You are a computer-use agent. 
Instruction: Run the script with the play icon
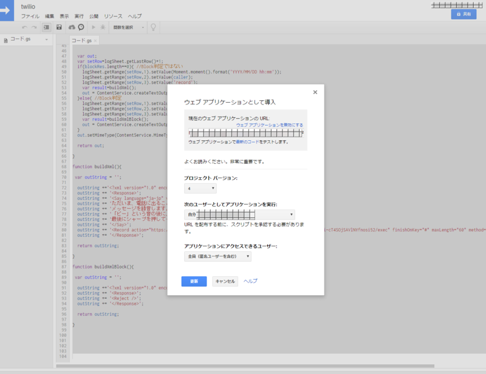pyautogui.click(x=94, y=27)
